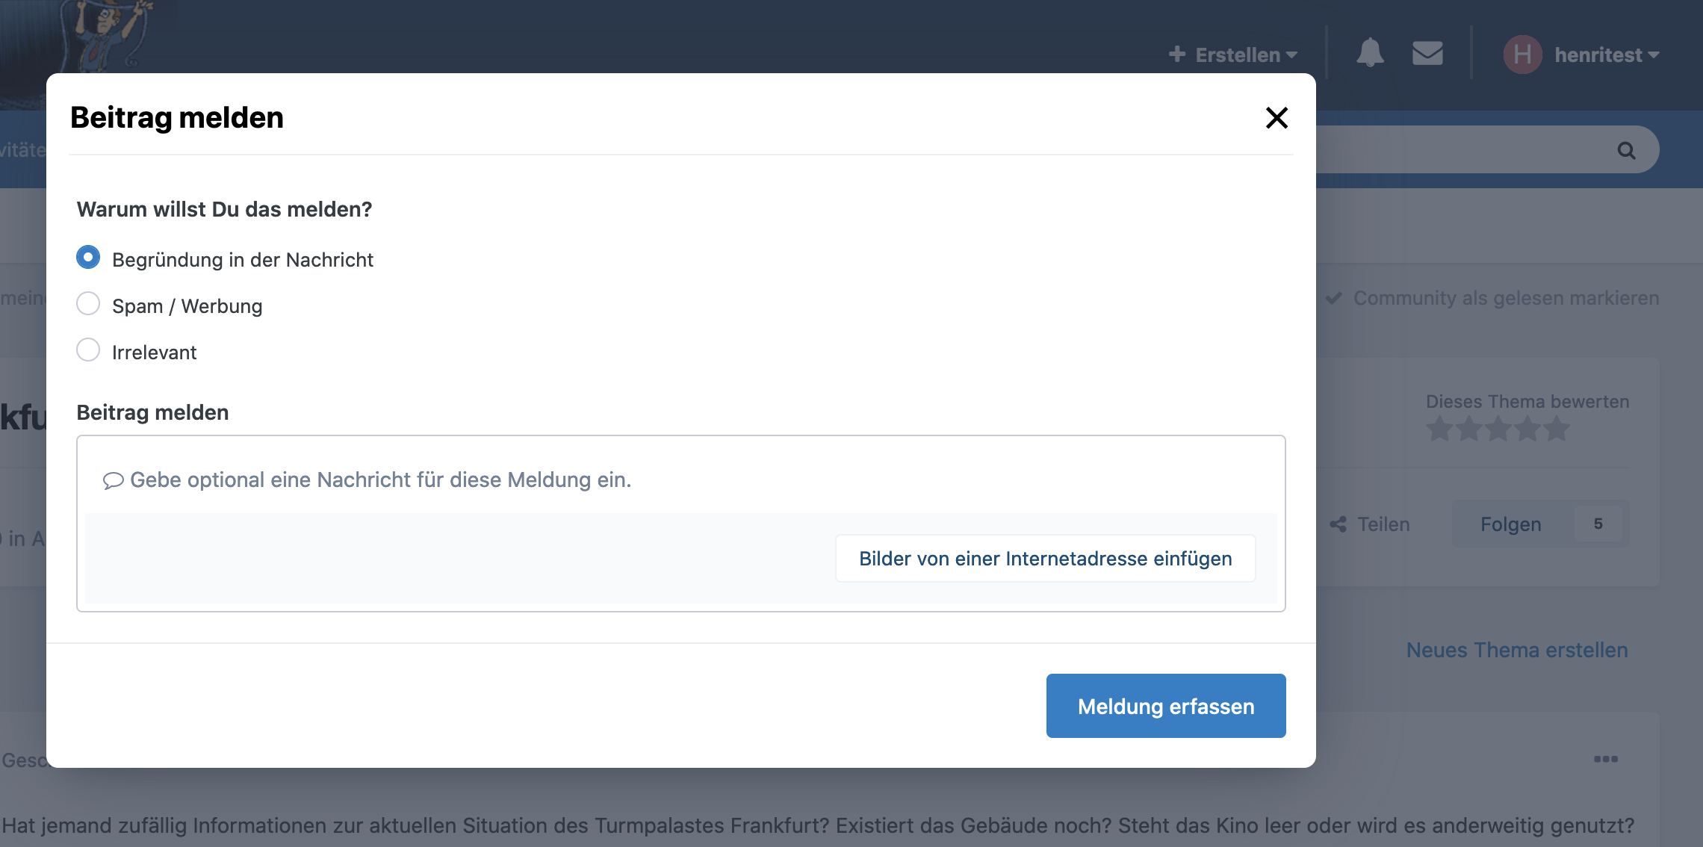Image resolution: width=1703 pixels, height=847 pixels.
Task: Select Begründung in der Nachricht option
Action: [88, 258]
